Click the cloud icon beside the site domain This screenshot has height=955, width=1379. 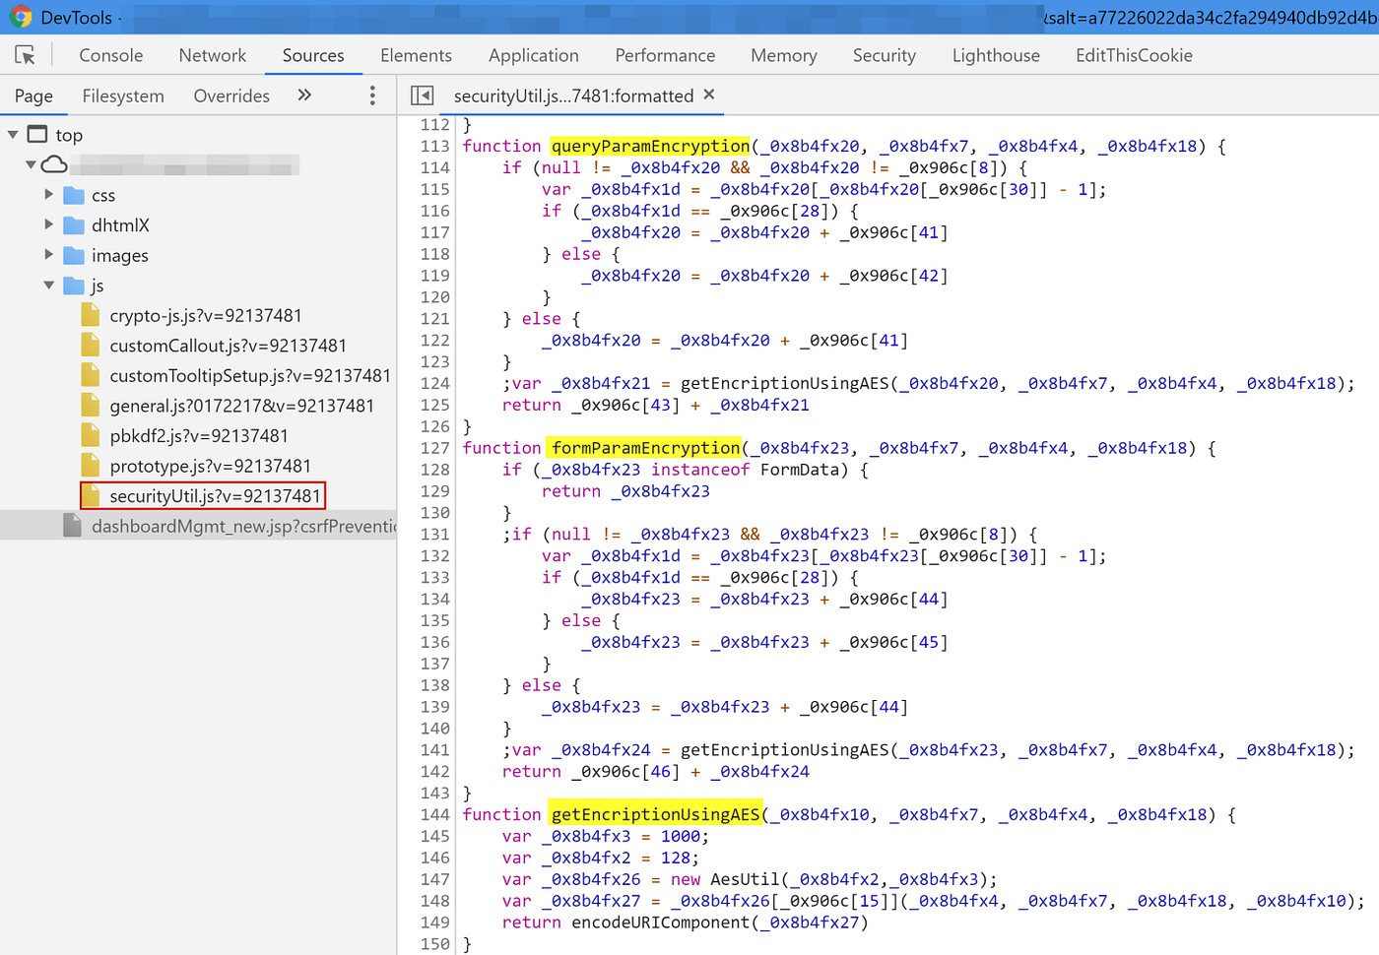(x=54, y=164)
